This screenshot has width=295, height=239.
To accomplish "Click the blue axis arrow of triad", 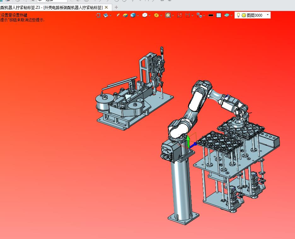I will (193, 145).
